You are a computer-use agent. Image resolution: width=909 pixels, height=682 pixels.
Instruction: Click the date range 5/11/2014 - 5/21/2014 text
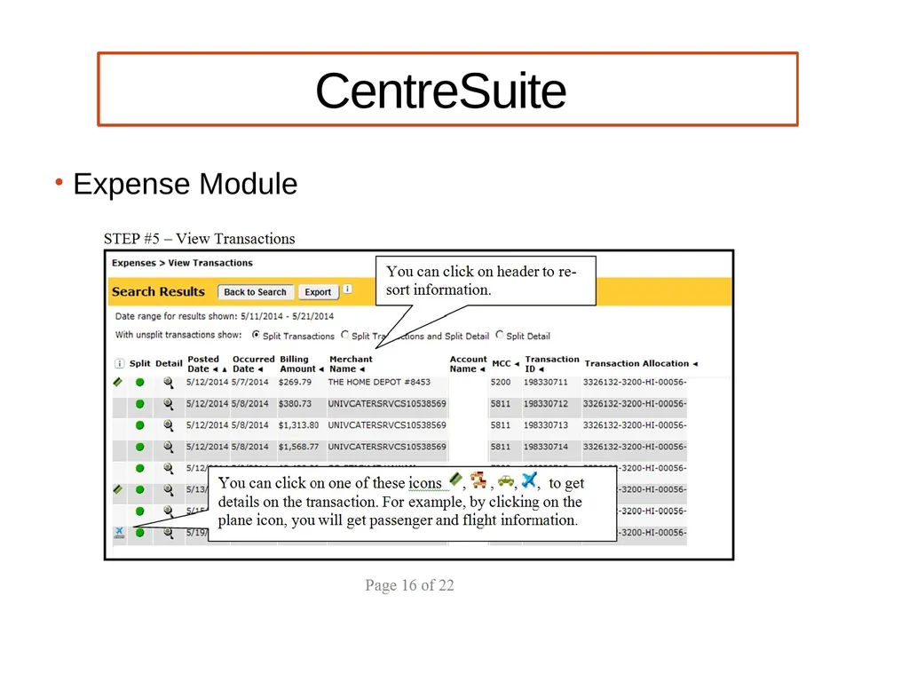tap(287, 316)
